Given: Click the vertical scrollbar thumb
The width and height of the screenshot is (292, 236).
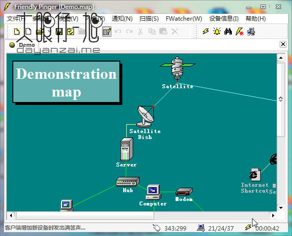Looking at the screenshot, I should click(x=281, y=100).
